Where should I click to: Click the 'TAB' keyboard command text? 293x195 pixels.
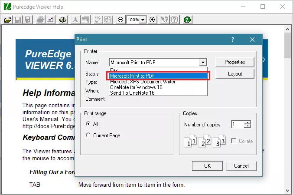pos(35,185)
